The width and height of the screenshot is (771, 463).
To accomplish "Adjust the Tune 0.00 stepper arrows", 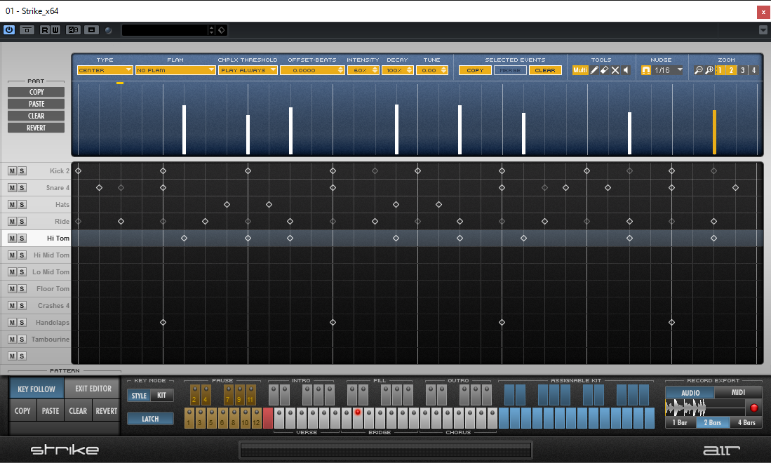I will (x=444, y=70).
